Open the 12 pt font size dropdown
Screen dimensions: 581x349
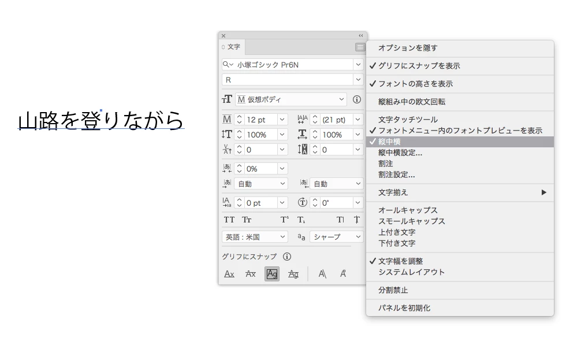(282, 120)
